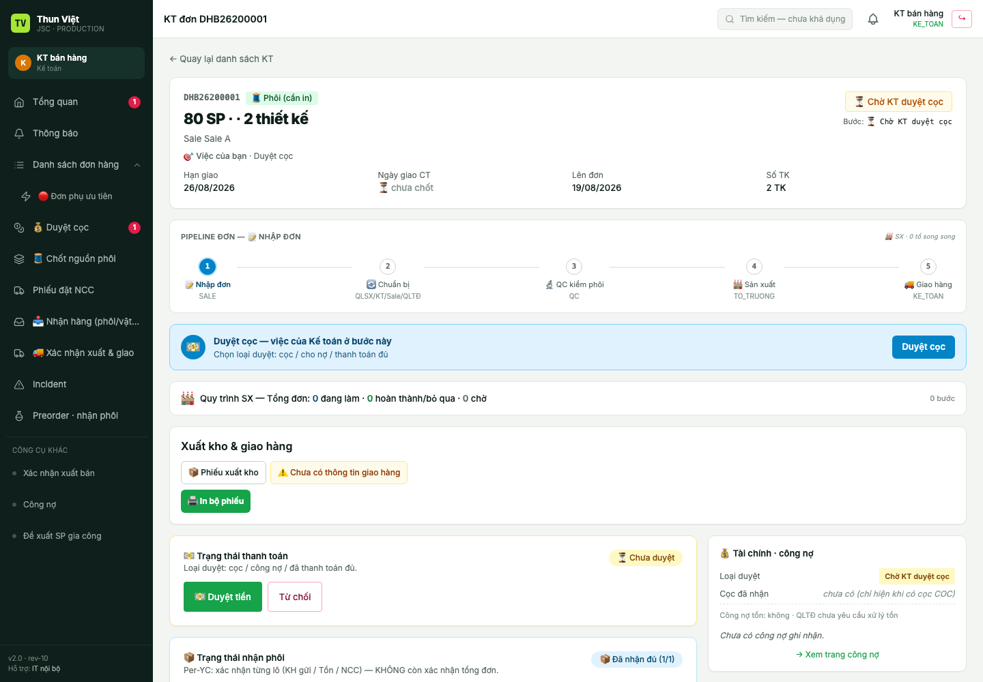Click In bộ phiếu button
Screen dimensions: 983x682
[x=216, y=501]
